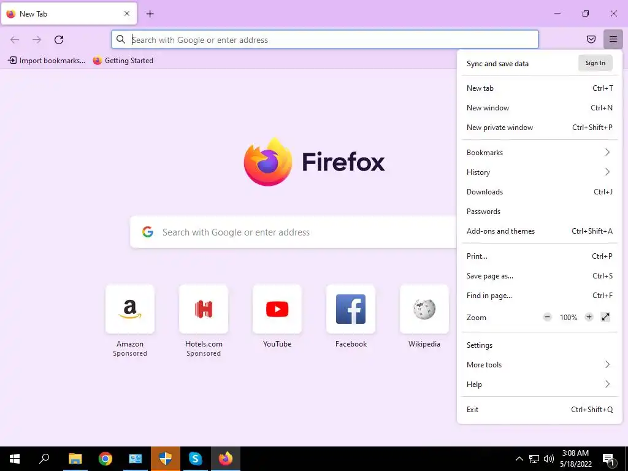Open a new tab with plus button
The image size is (628, 471).
pos(150,14)
